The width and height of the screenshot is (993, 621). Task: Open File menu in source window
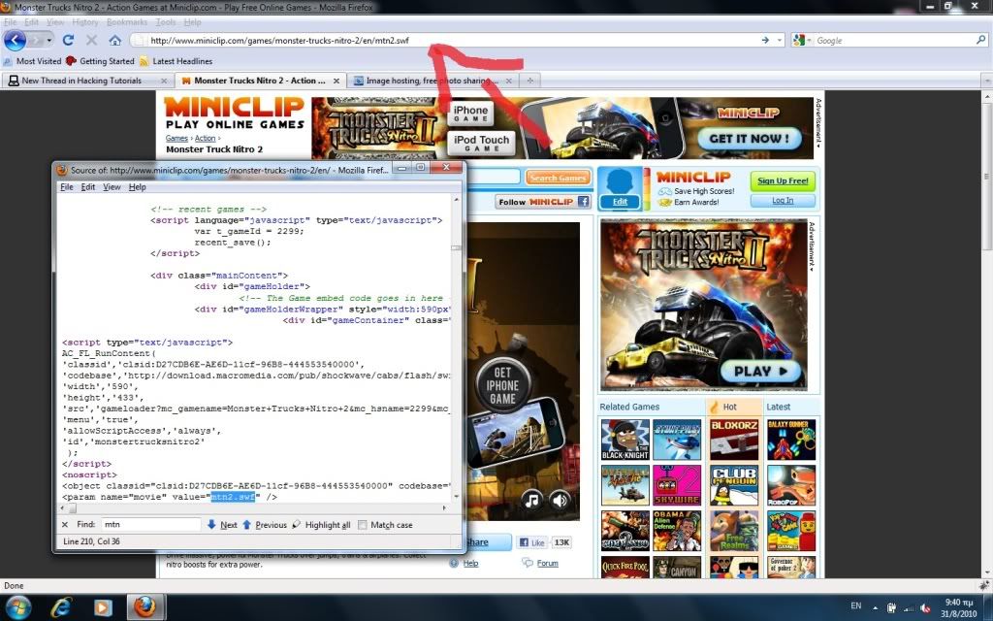click(67, 187)
